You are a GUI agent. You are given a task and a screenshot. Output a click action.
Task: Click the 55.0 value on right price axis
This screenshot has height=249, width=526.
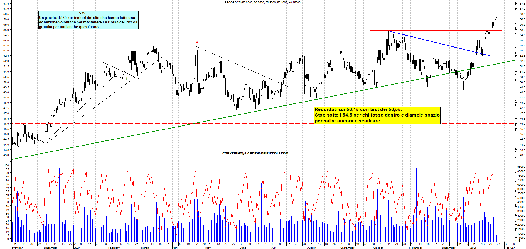point(522,30)
